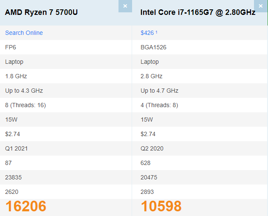The width and height of the screenshot is (268, 216).
Task: Click the single thread score 2620
Action: 11,192
